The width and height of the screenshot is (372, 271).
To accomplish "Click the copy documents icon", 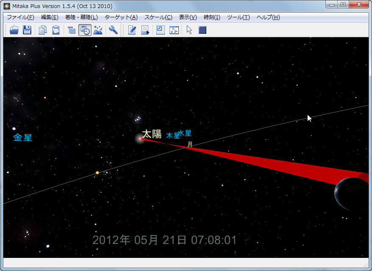I will [43, 30].
